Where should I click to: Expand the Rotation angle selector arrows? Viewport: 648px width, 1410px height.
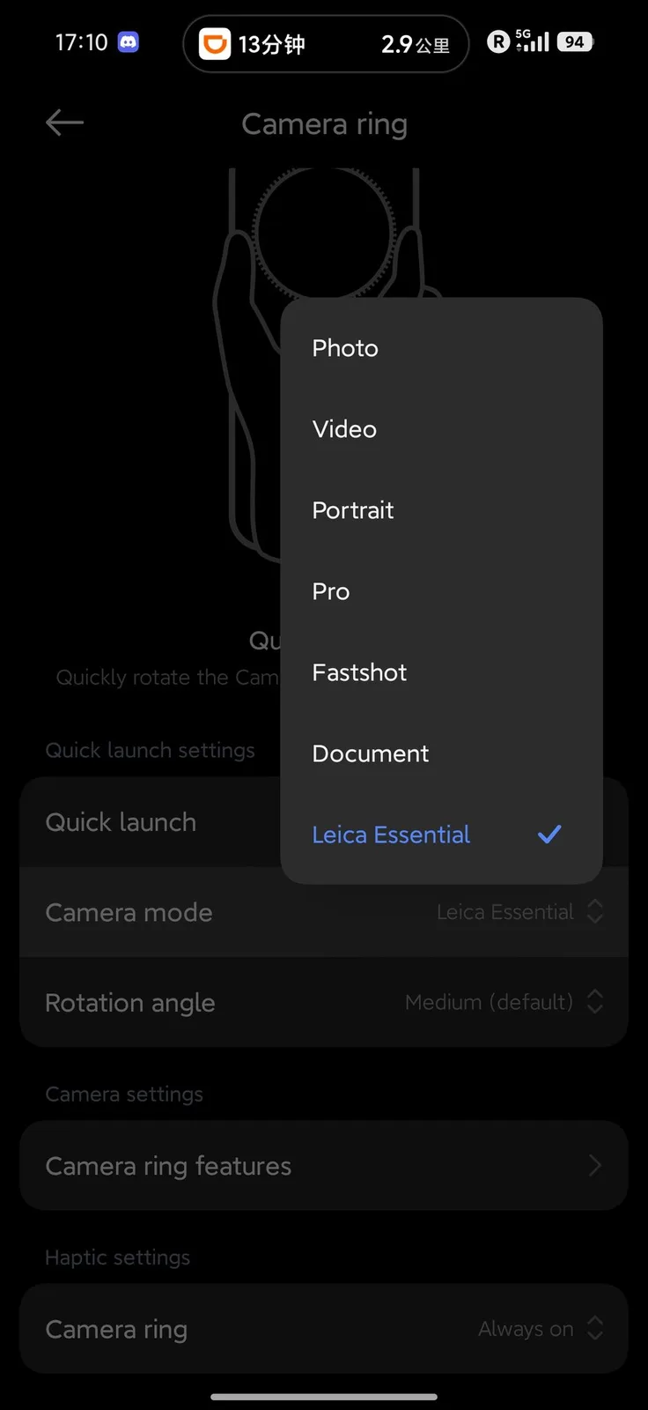pyautogui.click(x=595, y=1002)
